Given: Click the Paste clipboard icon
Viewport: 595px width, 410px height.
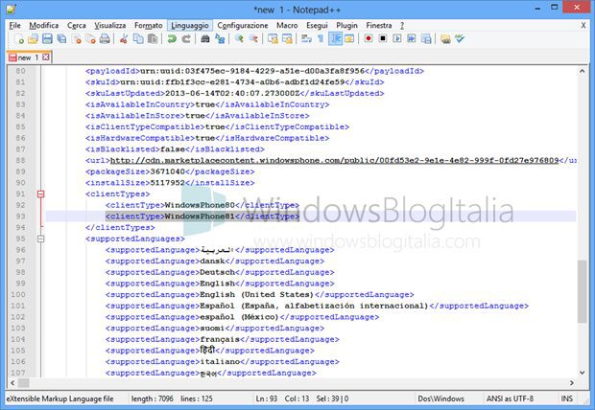Looking at the screenshot, I should [153, 38].
